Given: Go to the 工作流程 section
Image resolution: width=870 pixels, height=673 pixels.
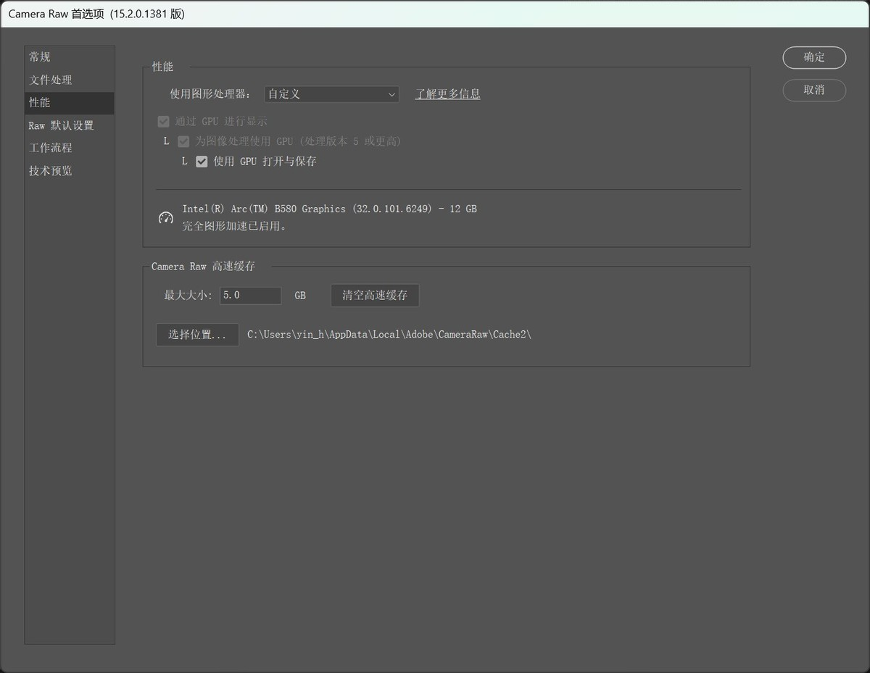Looking at the screenshot, I should coord(51,148).
